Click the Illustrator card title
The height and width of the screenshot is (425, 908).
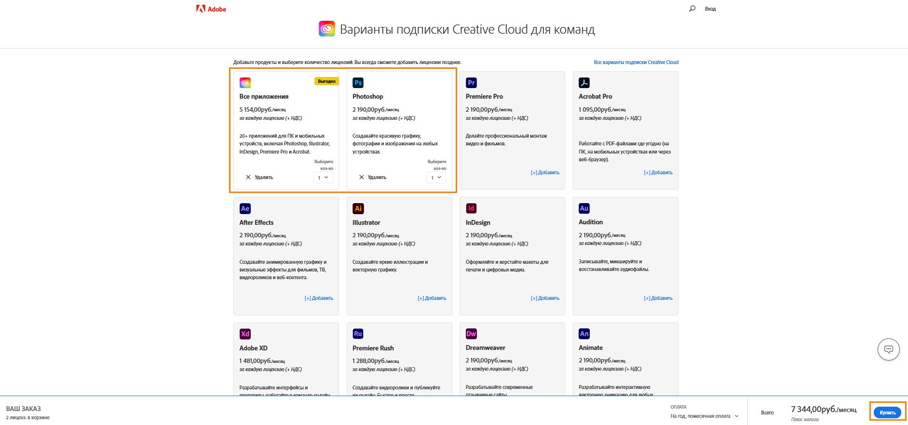coord(366,222)
